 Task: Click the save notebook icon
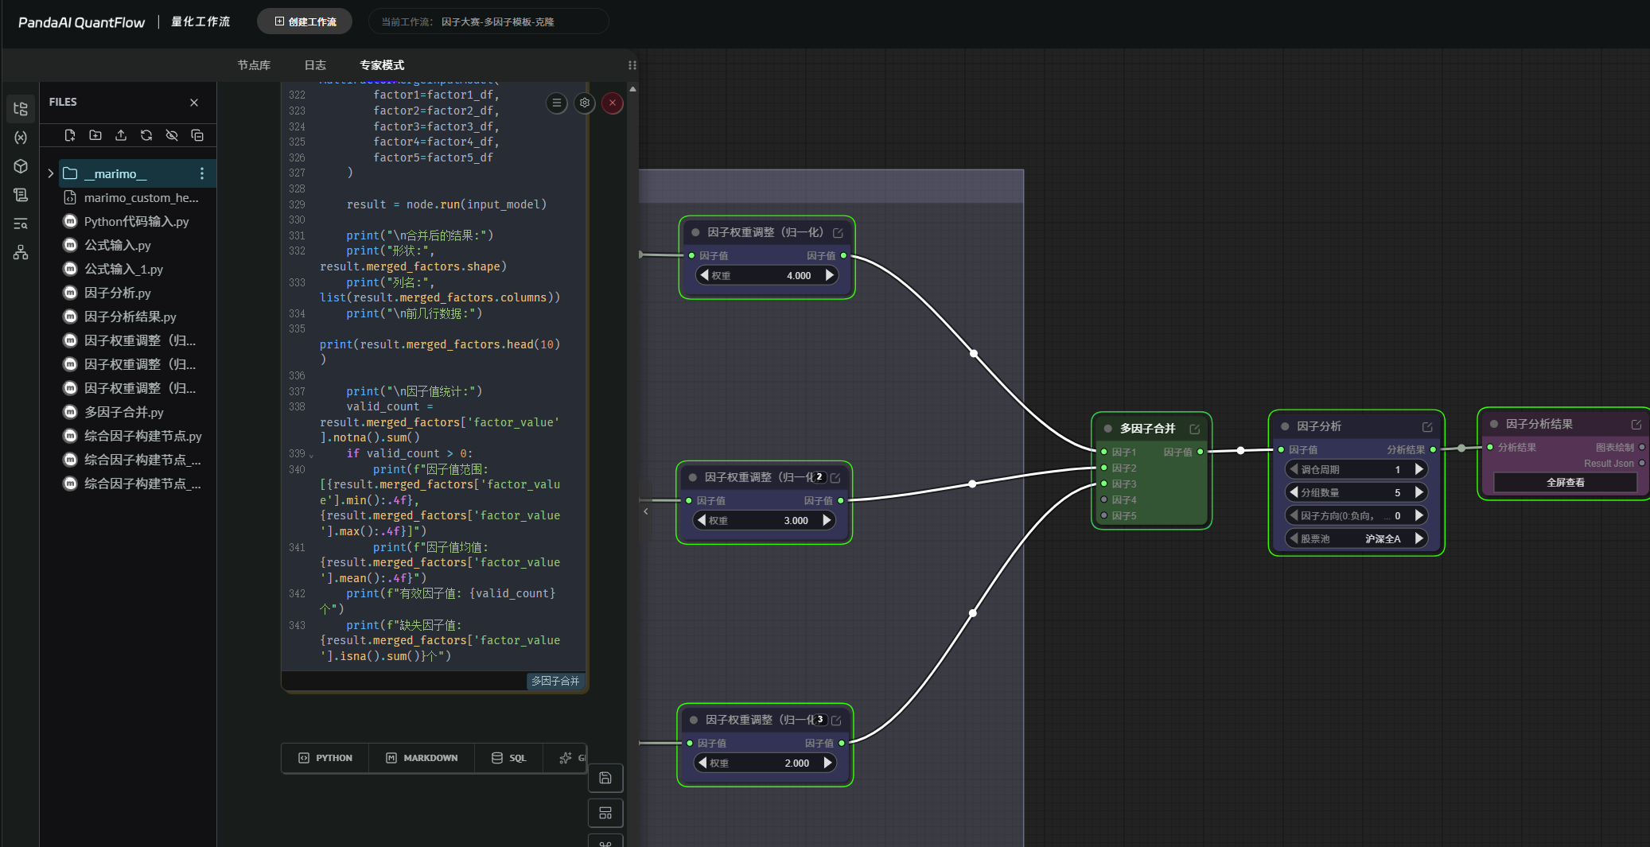click(x=605, y=778)
